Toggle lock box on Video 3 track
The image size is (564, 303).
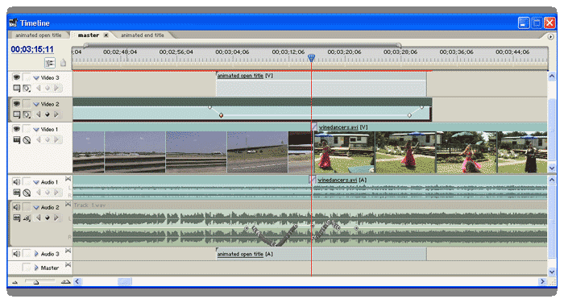(x=27, y=77)
